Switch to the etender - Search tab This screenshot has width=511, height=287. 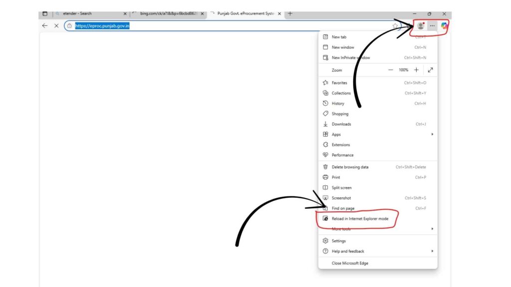pyautogui.click(x=91, y=13)
